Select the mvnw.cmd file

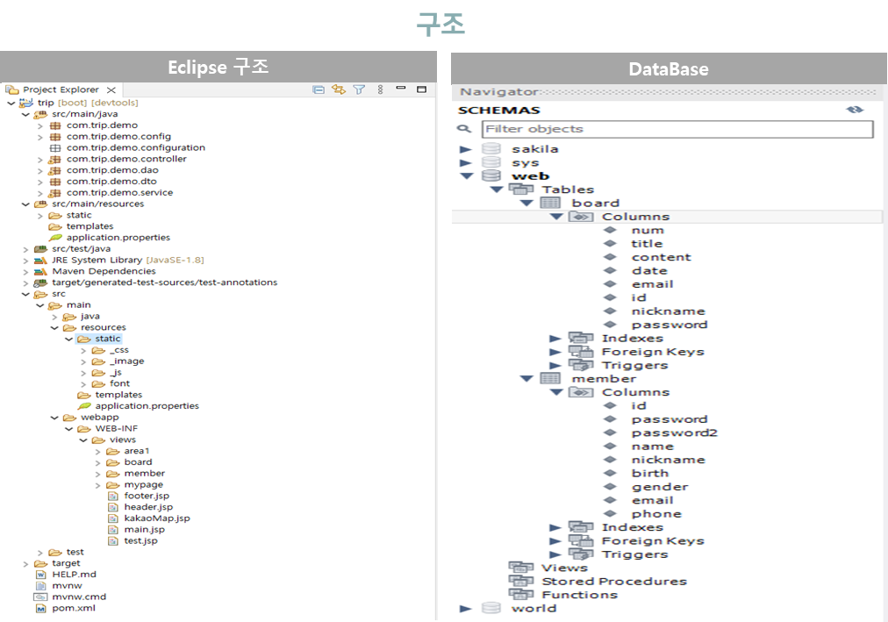point(79,597)
